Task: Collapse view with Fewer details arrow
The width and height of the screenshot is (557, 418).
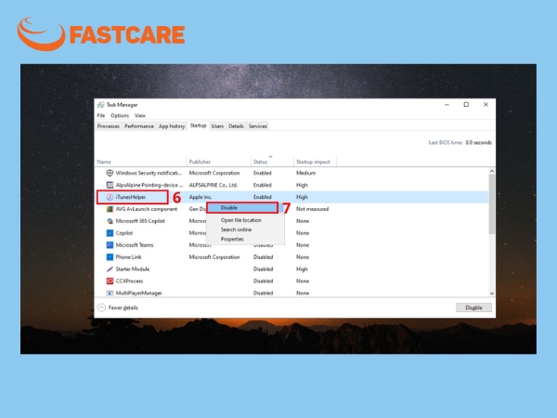Action: (101, 307)
